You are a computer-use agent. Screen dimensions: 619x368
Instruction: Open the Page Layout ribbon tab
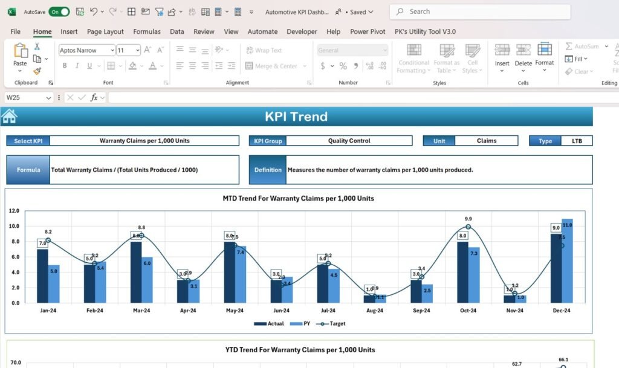tap(105, 31)
